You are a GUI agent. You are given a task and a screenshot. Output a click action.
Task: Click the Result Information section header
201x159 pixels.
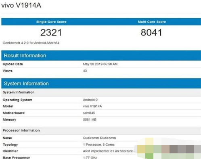tap(25, 56)
